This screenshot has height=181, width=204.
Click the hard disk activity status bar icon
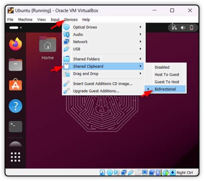pyautogui.click(x=102, y=172)
